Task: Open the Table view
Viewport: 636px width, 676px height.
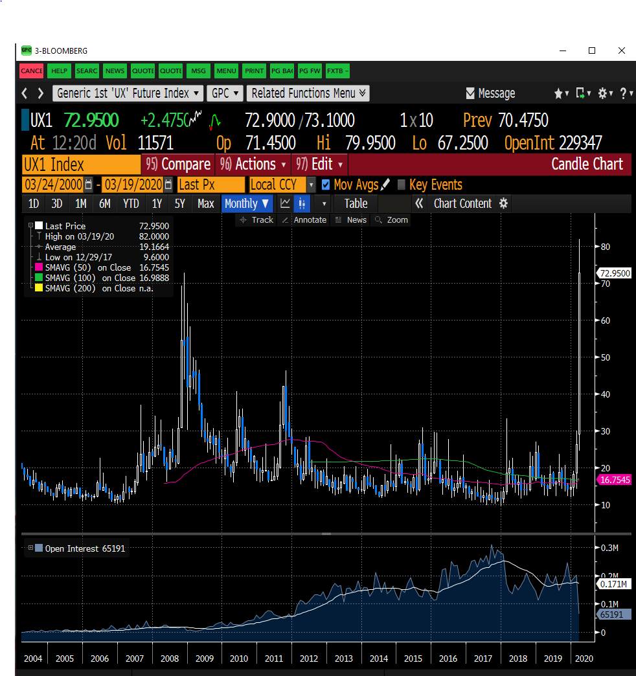Action: (356, 203)
